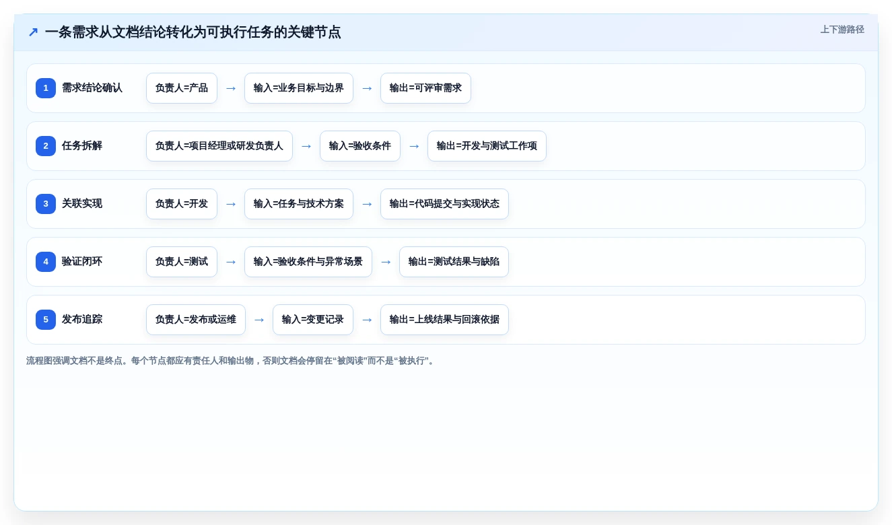Click the arrow after 负责人=测试

(231, 262)
